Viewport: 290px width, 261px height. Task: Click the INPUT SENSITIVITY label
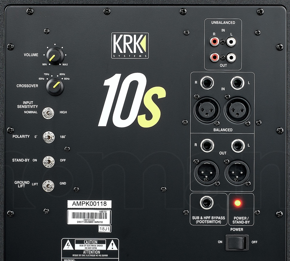[x=28, y=105]
